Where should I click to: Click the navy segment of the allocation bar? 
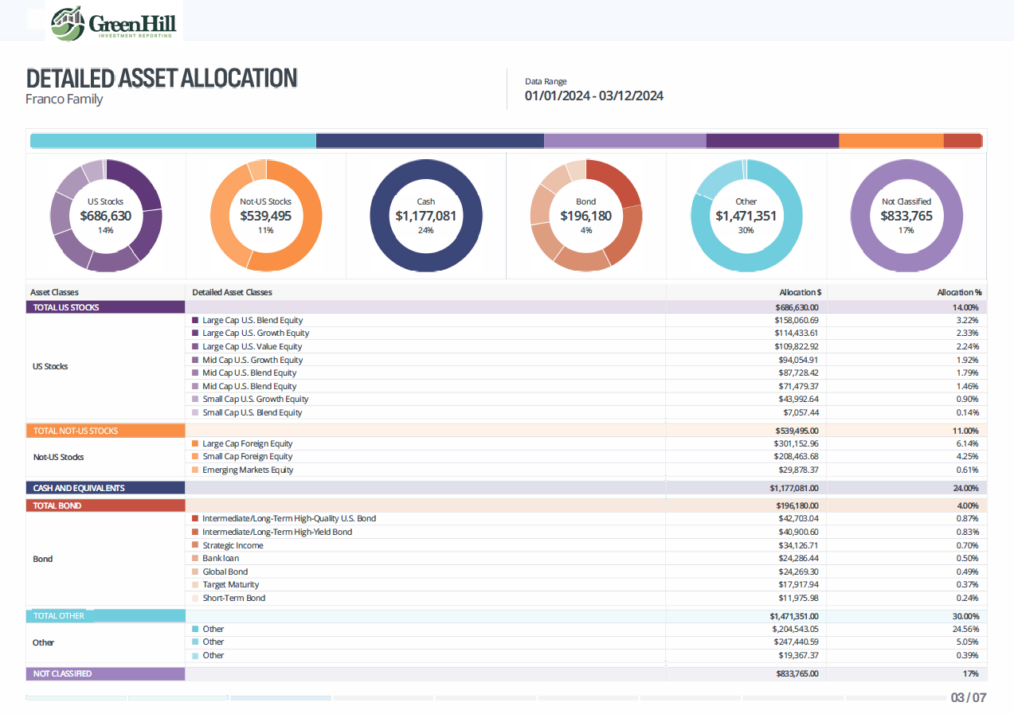[430, 141]
